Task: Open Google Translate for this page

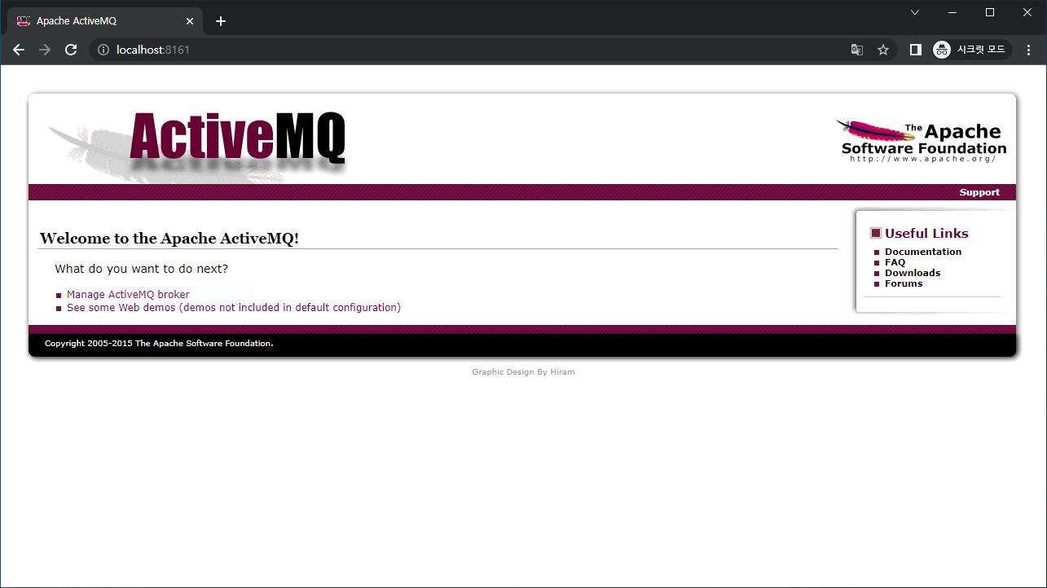Action: point(856,50)
